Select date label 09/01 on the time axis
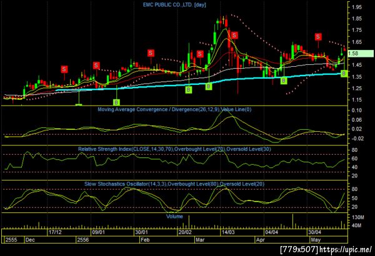This screenshot has width=375, height=256. pyautogui.click(x=98, y=232)
